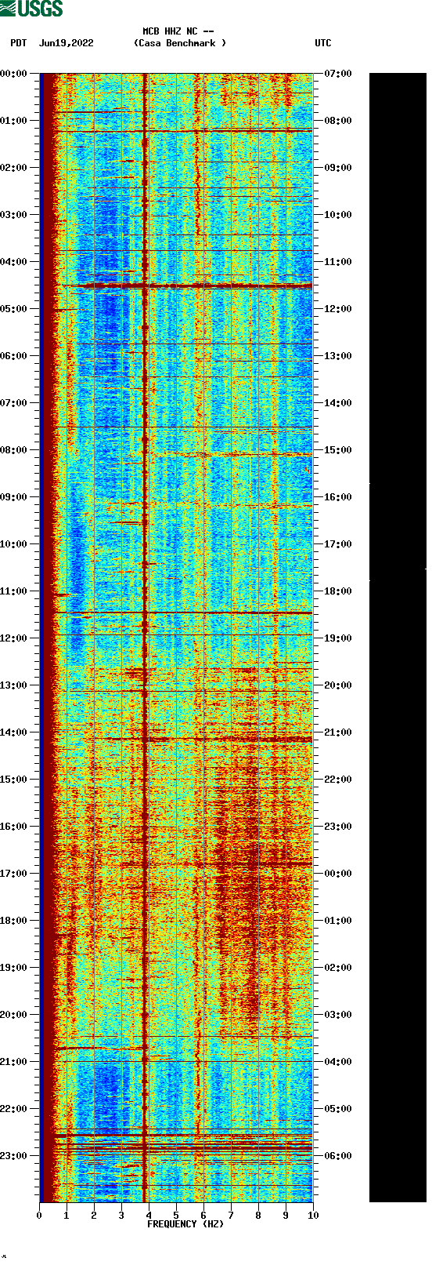Click the 14:00 PDT time label
The image size is (432, 1265).
point(13,732)
